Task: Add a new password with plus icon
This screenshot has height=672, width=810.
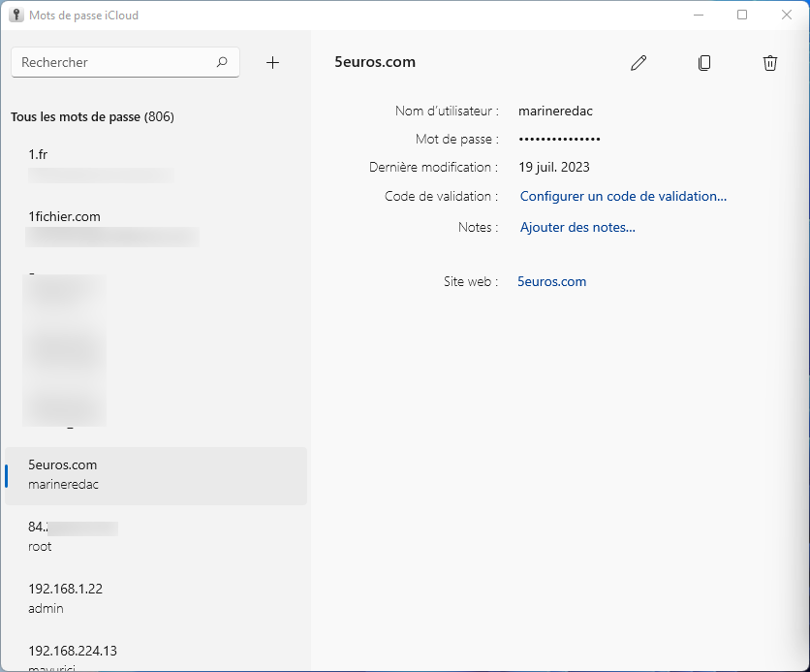Action: coord(272,63)
